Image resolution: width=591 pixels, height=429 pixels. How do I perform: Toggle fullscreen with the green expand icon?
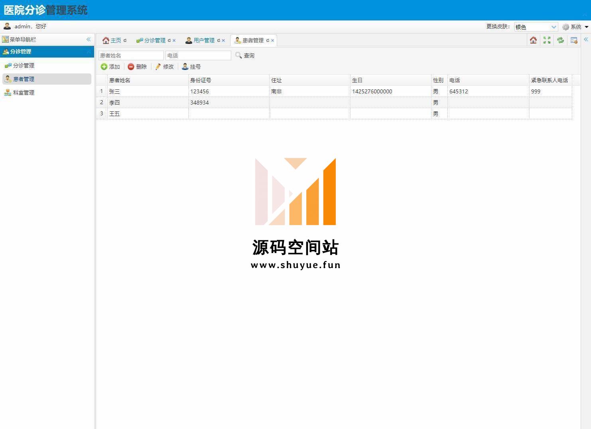pyautogui.click(x=547, y=40)
